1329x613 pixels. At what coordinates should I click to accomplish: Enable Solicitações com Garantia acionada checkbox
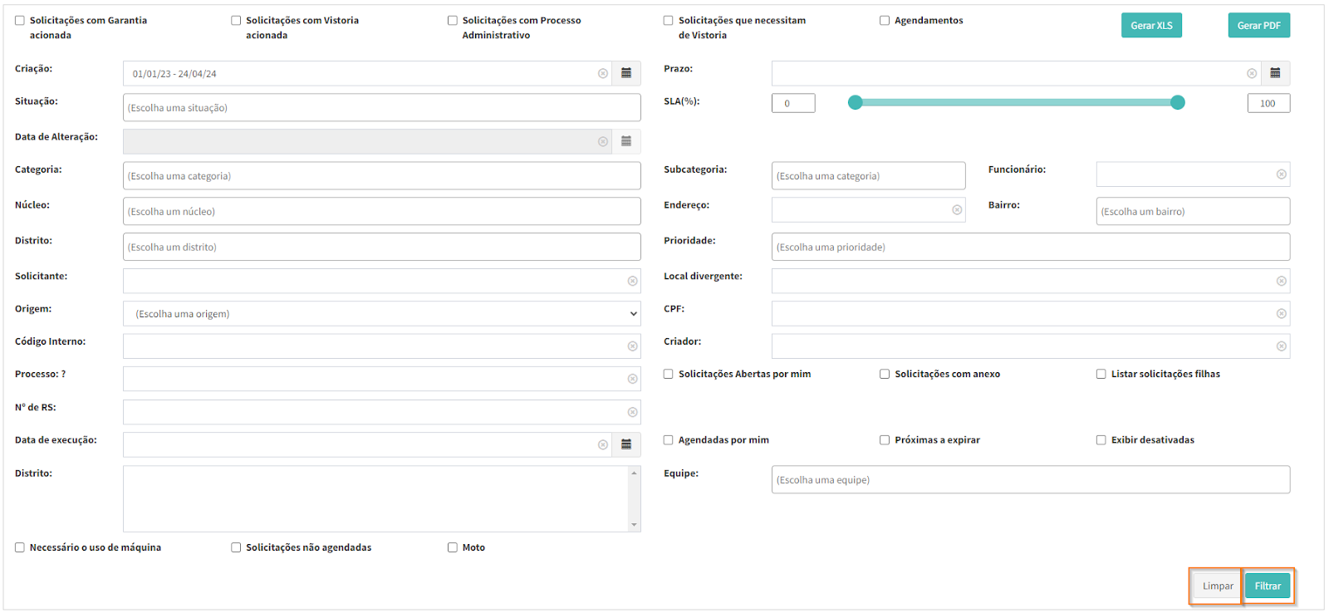(x=20, y=21)
